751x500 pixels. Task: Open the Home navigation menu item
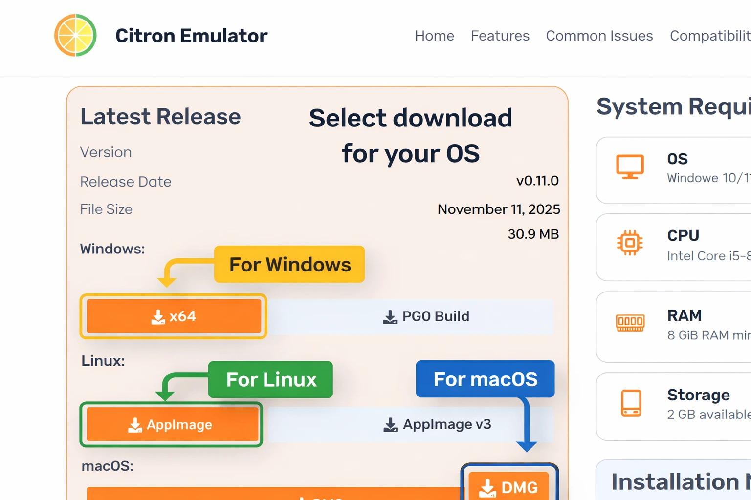[x=434, y=36]
